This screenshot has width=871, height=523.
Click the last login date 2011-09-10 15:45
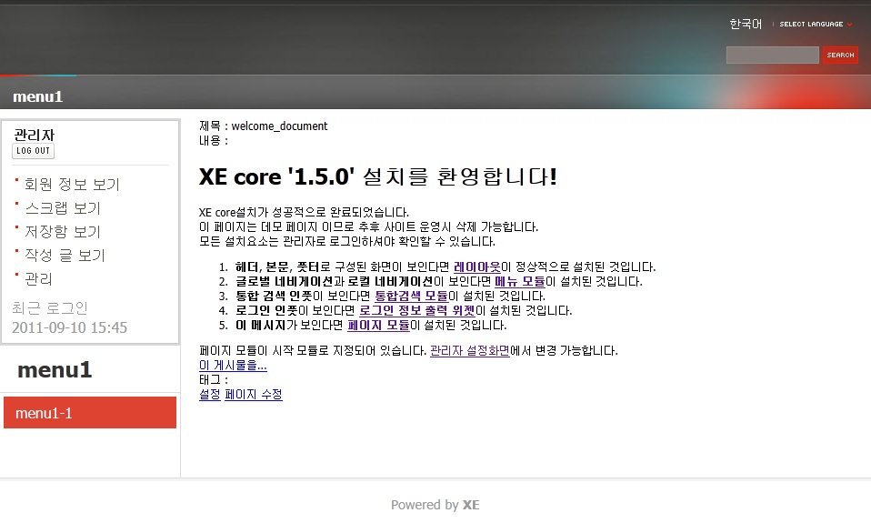(x=69, y=327)
